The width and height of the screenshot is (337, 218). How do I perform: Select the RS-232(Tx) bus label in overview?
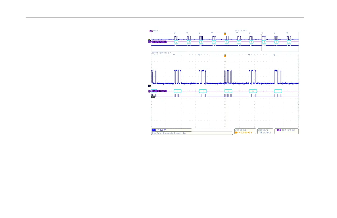click(159, 42)
